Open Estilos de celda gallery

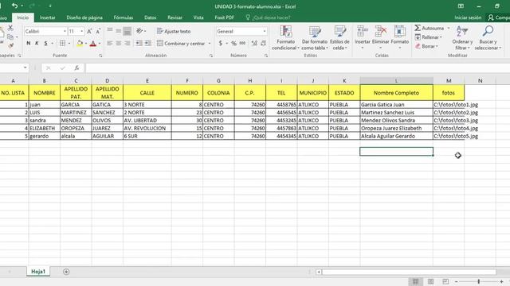coord(339,37)
